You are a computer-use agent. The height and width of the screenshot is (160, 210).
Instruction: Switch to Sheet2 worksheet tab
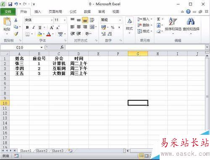(42, 151)
